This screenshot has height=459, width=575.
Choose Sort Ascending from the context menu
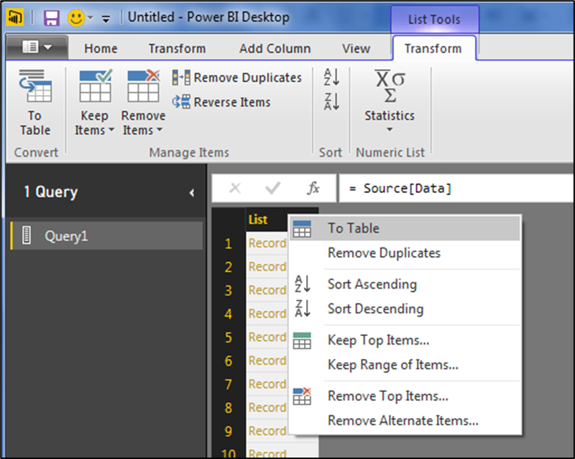405,284
